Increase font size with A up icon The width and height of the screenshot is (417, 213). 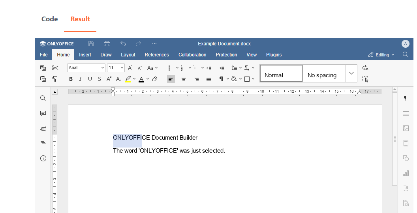point(130,68)
